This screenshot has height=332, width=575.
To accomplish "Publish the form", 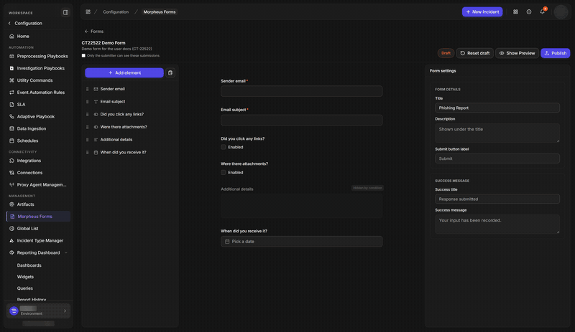I will (555, 53).
